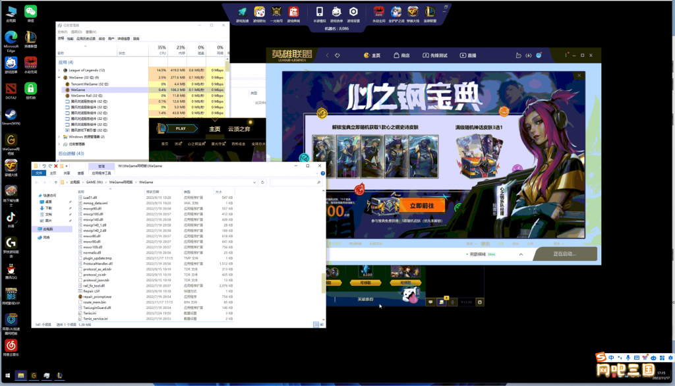Collapse the WeGame (32 位) process group
Image resolution: width=675 pixels, height=386 pixels.
[59, 78]
